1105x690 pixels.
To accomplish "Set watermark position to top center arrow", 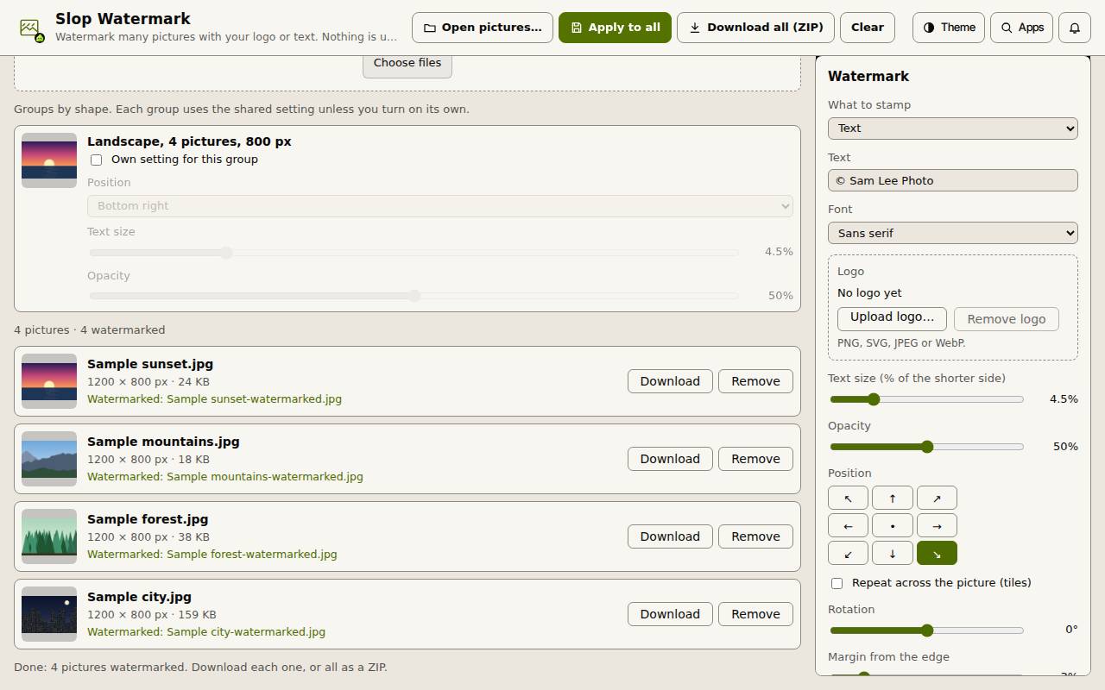I will [893, 498].
